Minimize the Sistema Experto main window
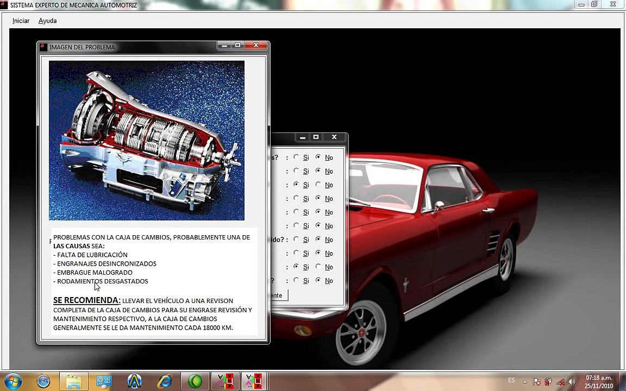This screenshot has height=391, width=626. point(581,4)
